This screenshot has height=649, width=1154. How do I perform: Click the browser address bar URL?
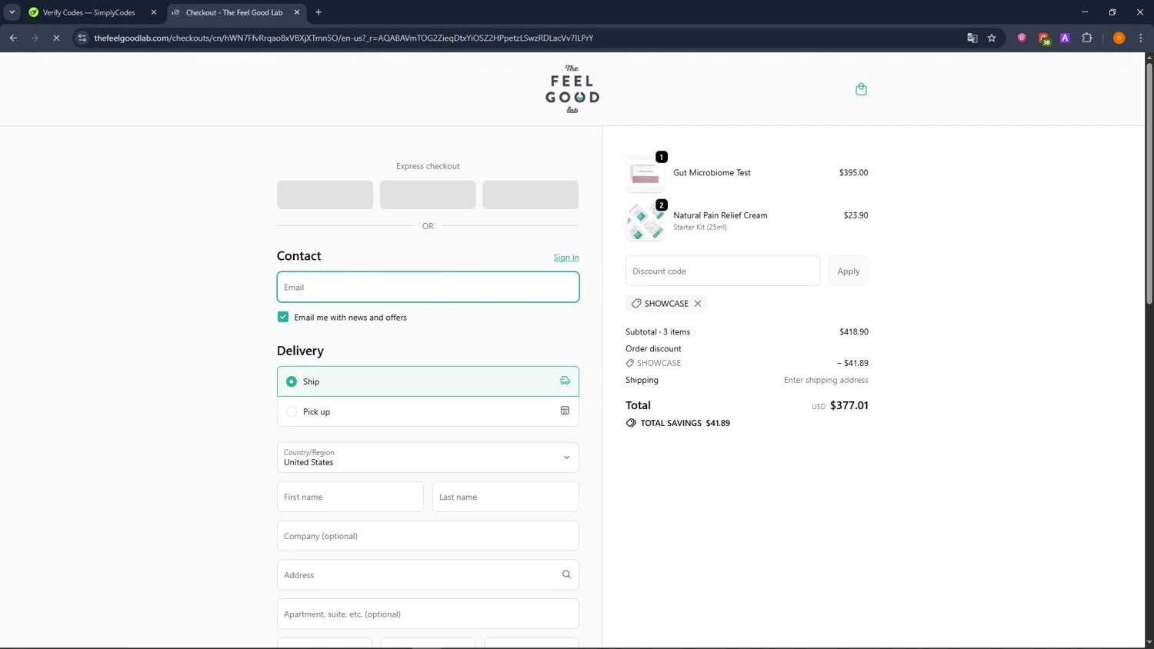(344, 38)
